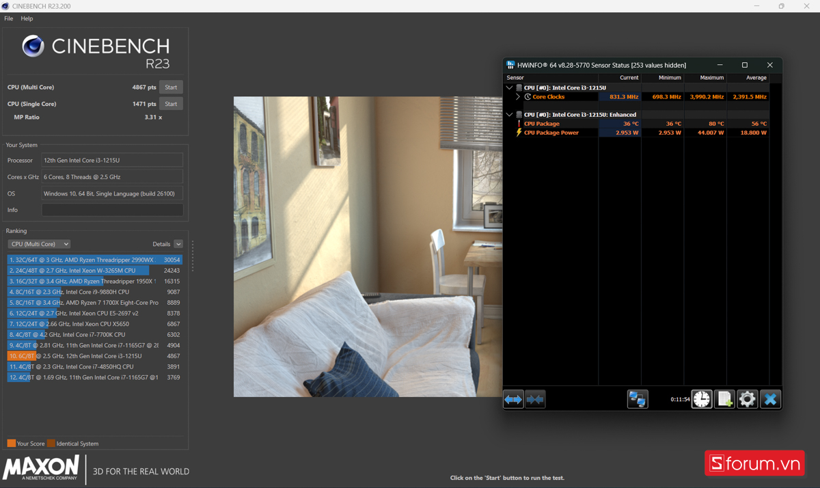
Task: Start the CPU Single Core test
Action: (171, 104)
